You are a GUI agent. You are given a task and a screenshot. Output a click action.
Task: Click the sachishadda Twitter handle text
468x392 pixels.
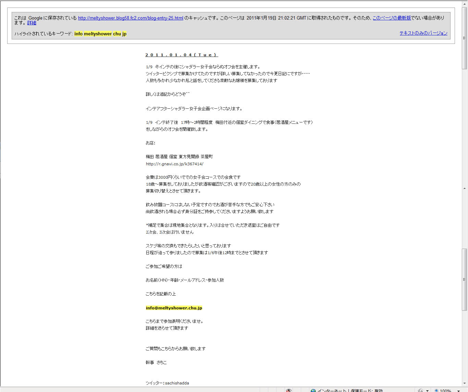click(177, 383)
